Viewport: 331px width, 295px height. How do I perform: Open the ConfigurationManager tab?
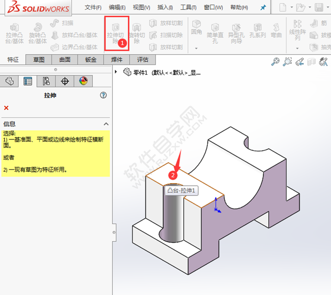pyautogui.click(x=46, y=81)
